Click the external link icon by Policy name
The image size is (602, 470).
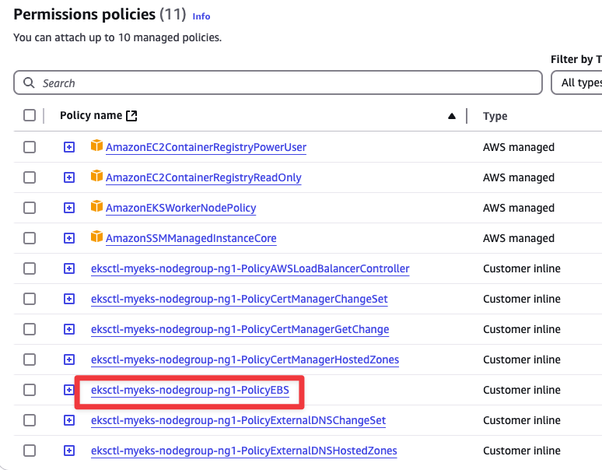pyautogui.click(x=131, y=116)
